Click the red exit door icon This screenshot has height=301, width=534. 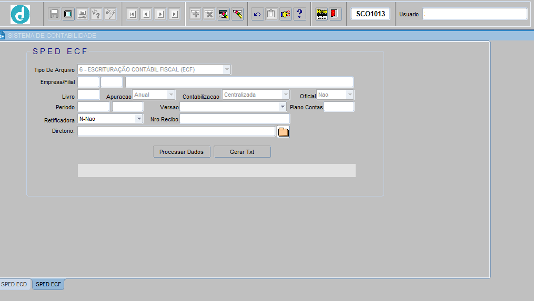335,14
